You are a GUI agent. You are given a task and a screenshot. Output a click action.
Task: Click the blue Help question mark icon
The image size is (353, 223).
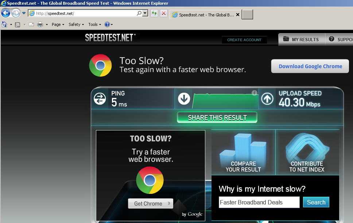pos(107,24)
